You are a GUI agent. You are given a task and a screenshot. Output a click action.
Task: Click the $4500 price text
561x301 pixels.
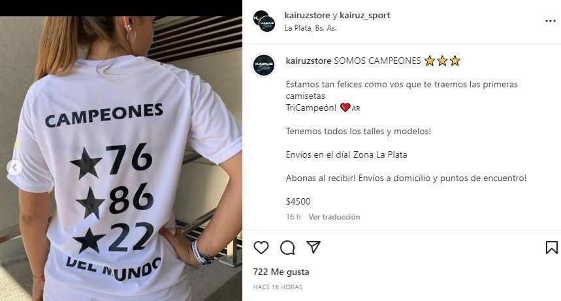point(298,201)
